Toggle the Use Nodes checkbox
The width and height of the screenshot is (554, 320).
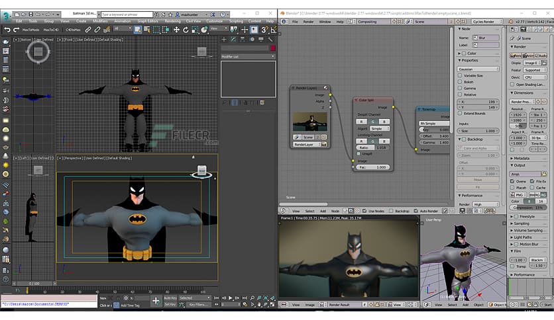point(364,211)
